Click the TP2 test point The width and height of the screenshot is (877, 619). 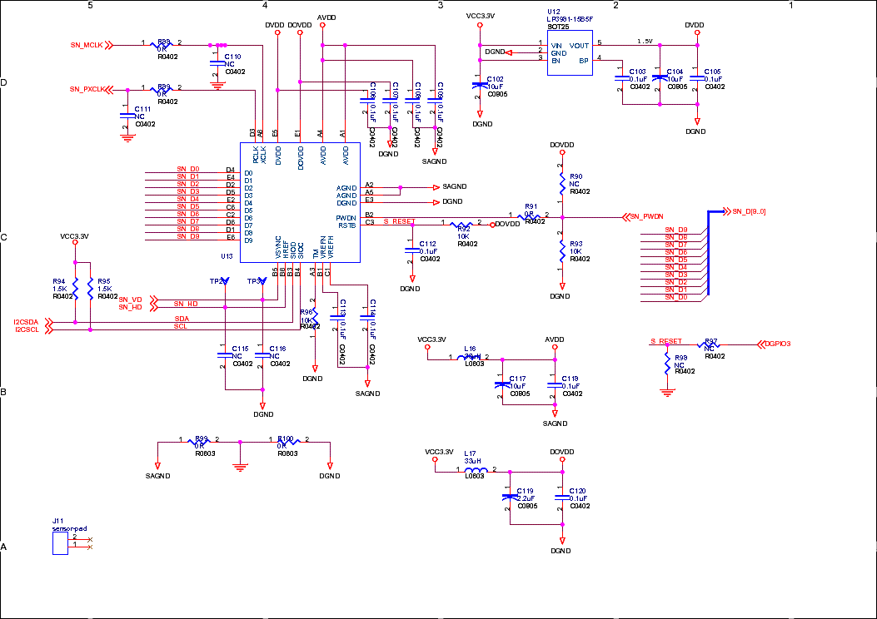click(225, 281)
